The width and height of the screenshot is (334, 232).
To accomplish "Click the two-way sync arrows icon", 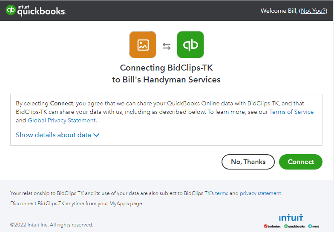I will pyautogui.click(x=167, y=46).
